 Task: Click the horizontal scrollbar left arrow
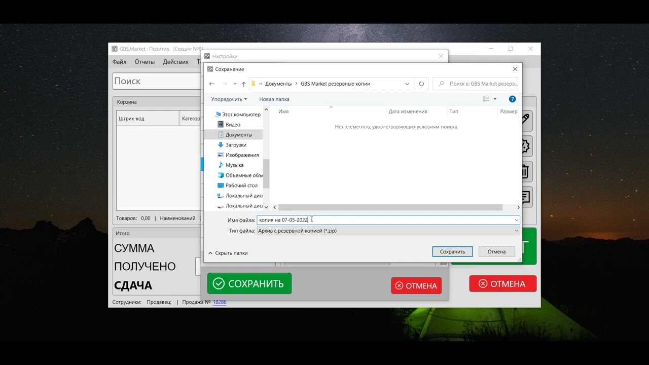[x=275, y=207]
